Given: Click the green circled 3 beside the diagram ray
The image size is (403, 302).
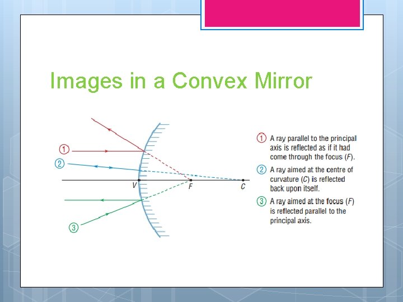Looking at the screenshot, I should pyautogui.click(x=74, y=228).
